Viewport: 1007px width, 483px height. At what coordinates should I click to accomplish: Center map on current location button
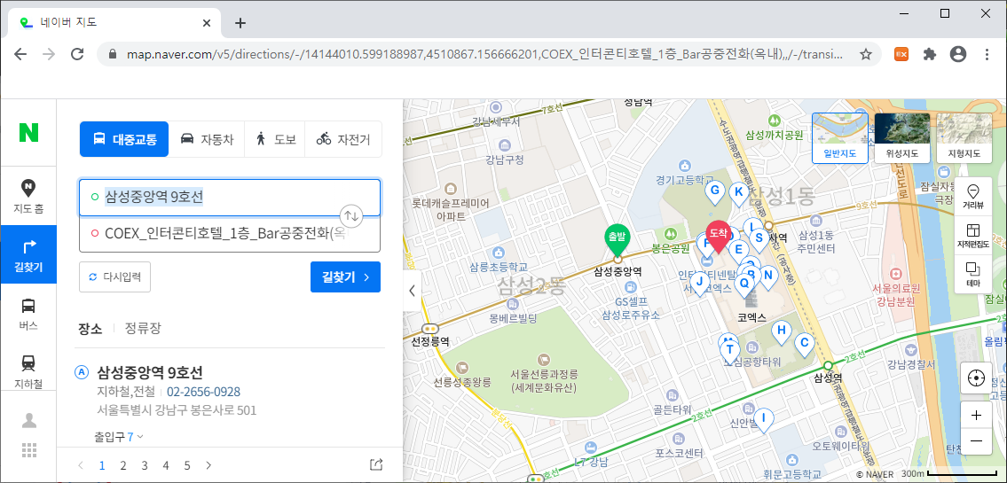tap(976, 378)
